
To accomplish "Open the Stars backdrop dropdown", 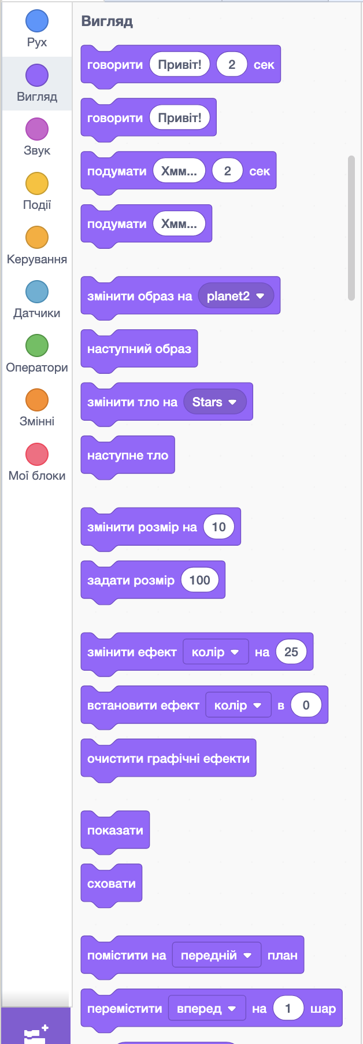I will pyautogui.click(x=214, y=402).
